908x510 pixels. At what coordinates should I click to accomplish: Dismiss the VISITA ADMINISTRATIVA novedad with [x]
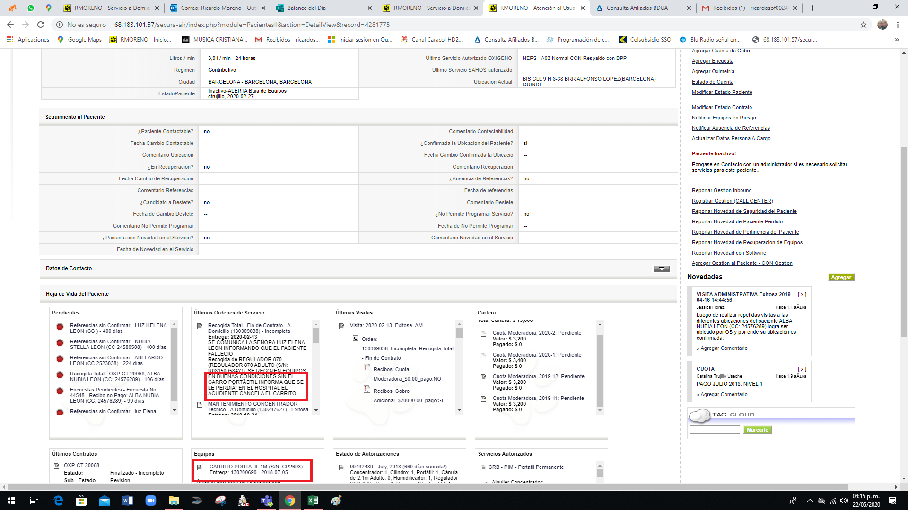(802, 294)
